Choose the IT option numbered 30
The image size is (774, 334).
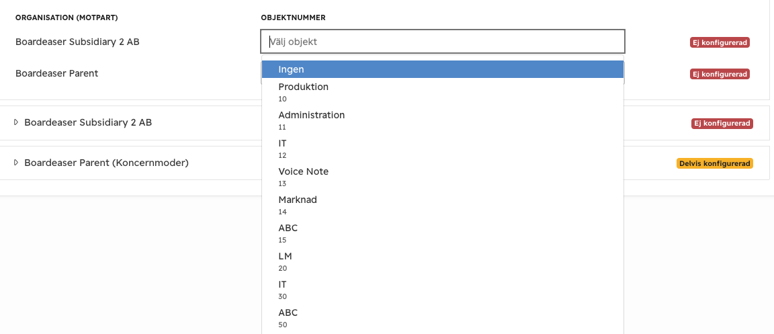click(x=443, y=290)
